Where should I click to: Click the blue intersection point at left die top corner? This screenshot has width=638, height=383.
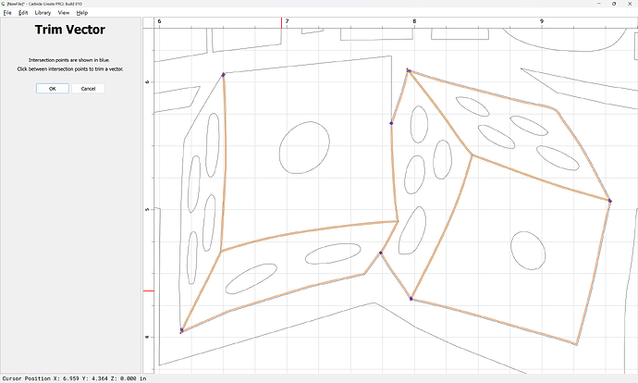(x=223, y=75)
